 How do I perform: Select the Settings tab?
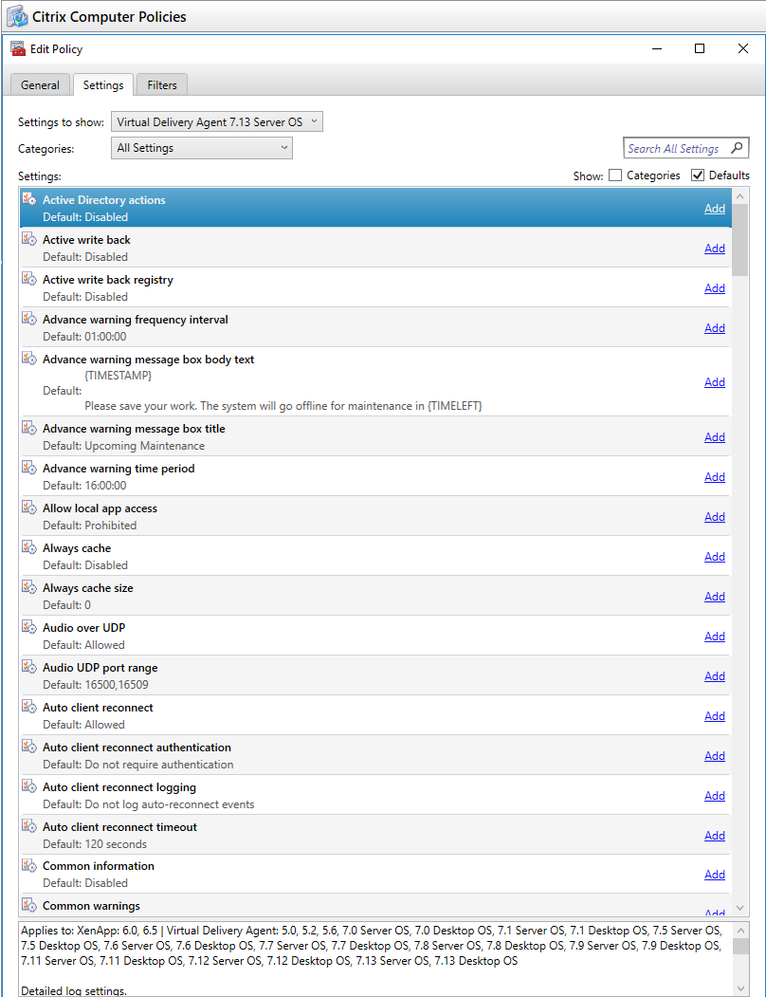pyautogui.click(x=103, y=85)
